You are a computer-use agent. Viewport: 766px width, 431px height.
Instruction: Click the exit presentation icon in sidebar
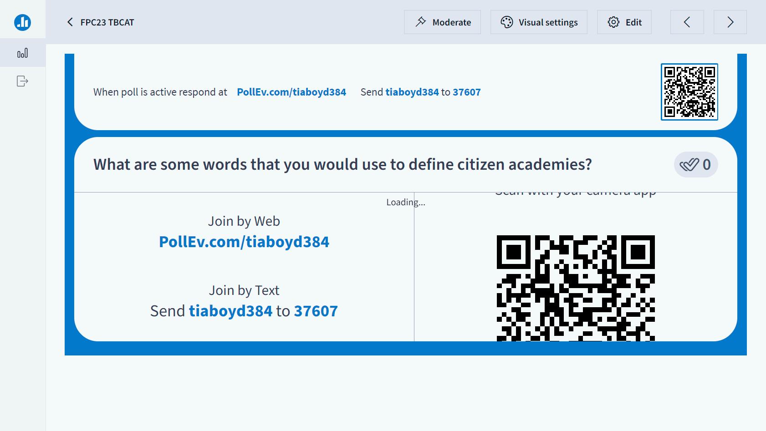pos(22,81)
